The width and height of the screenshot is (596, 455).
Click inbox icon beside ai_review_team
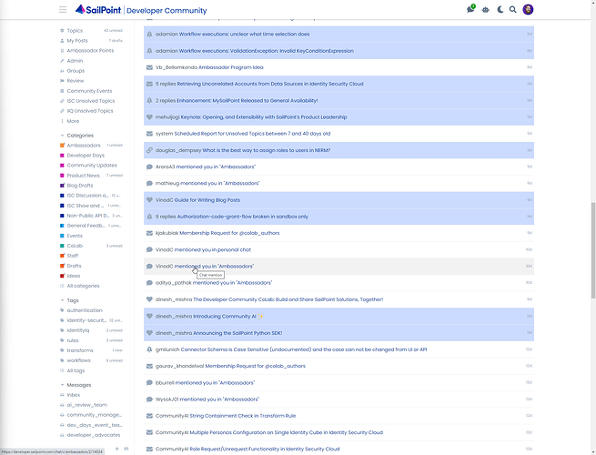click(x=62, y=405)
